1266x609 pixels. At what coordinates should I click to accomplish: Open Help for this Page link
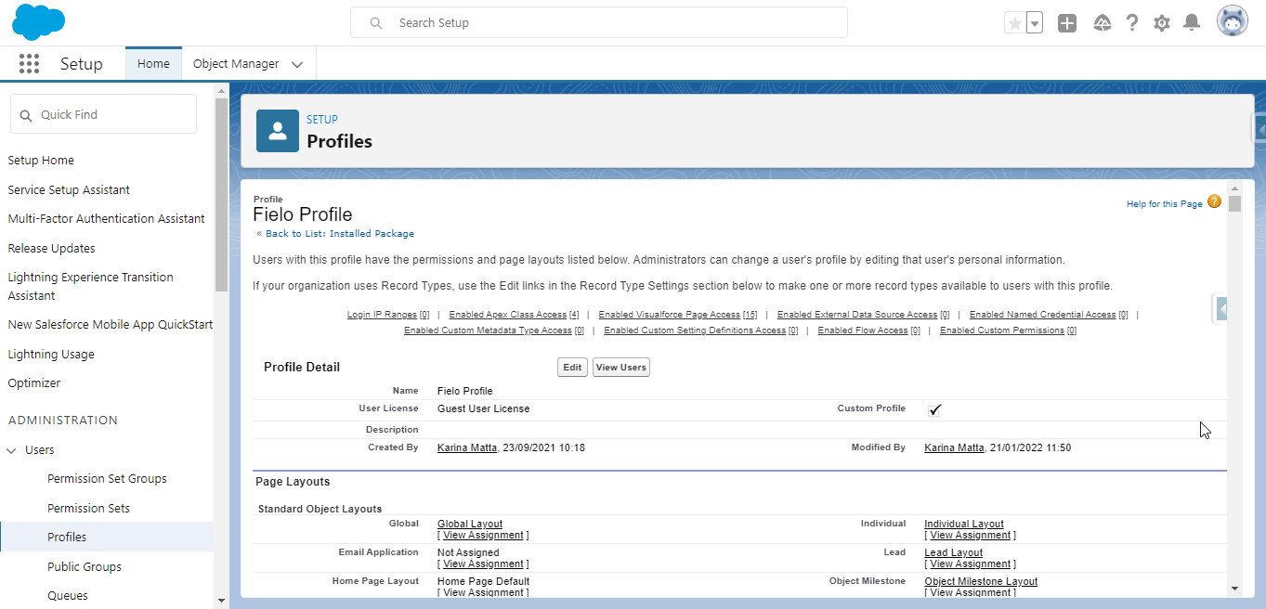click(1164, 204)
